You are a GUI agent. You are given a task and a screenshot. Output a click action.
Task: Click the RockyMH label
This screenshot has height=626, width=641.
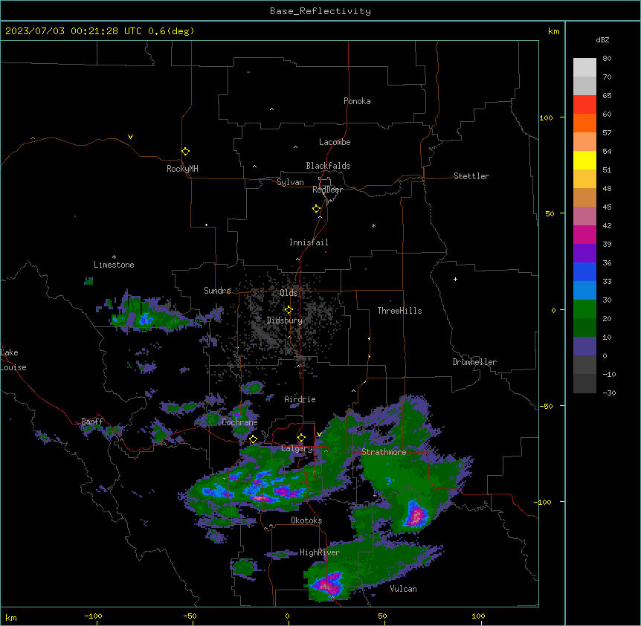[182, 169]
